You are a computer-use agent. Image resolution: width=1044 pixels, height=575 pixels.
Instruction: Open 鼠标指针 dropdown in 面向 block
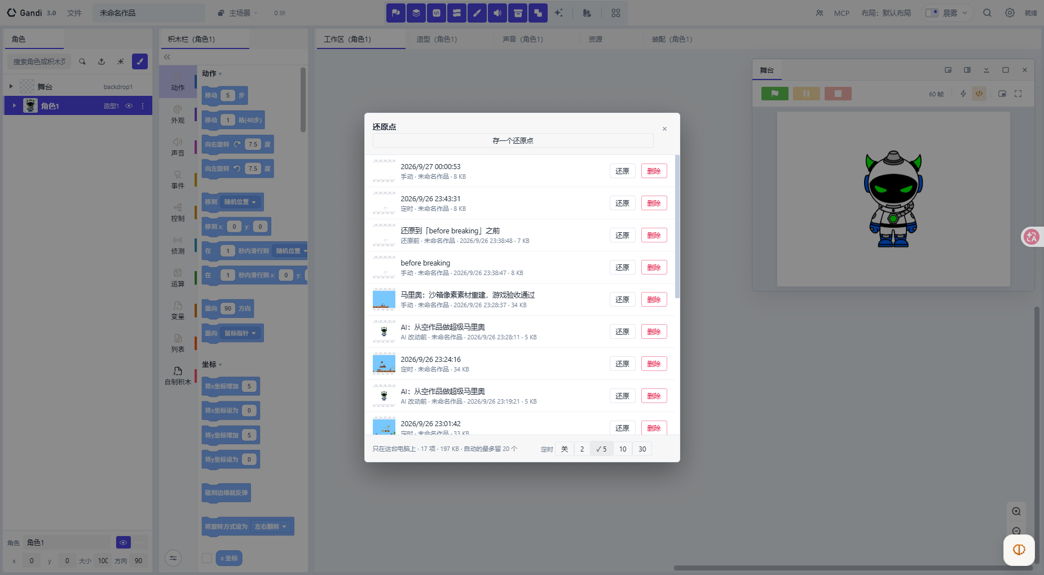point(240,333)
